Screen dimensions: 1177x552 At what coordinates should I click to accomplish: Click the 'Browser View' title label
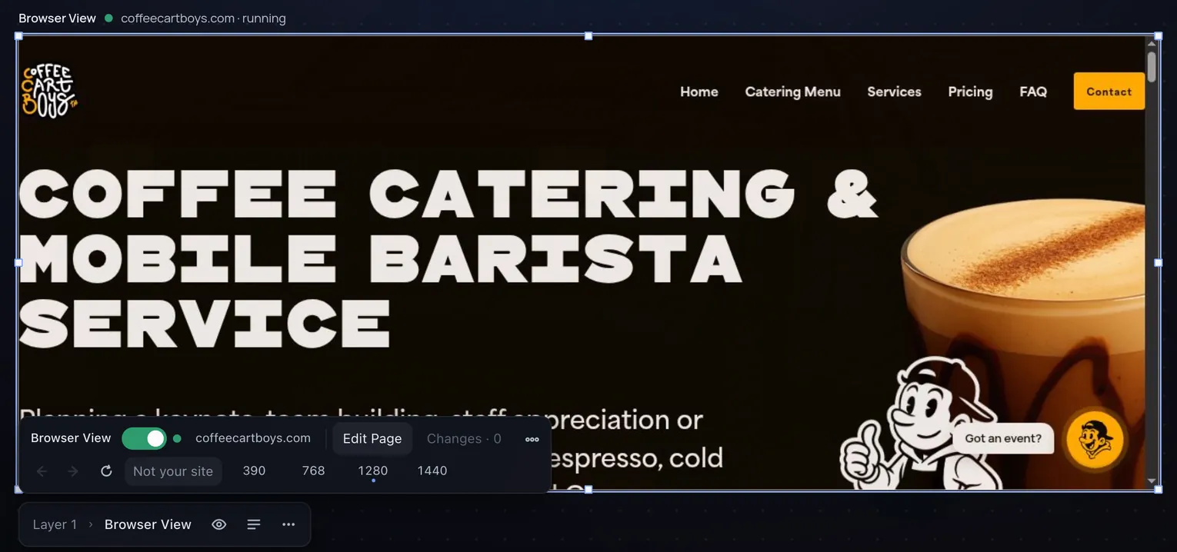(57, 18)
